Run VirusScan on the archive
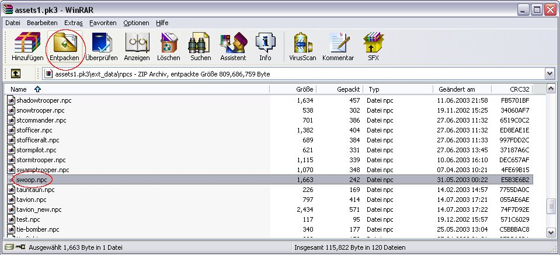Screen dimensions: 560x255 (x=303, y=47)
